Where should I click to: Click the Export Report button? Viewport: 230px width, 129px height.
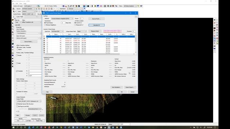[130, 87]
